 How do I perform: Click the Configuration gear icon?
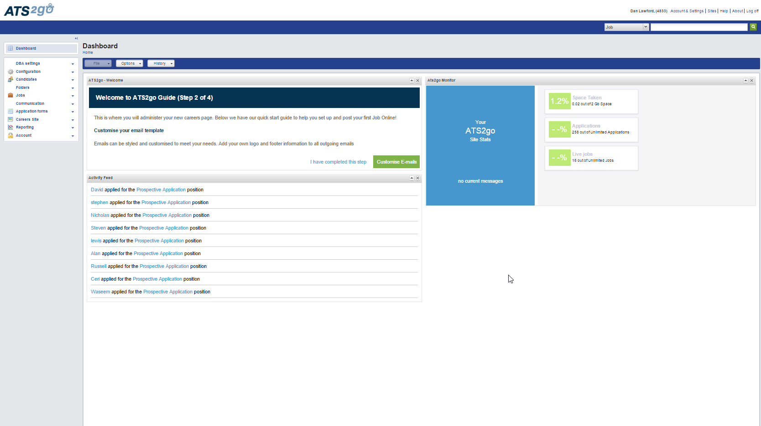(x=10, y=72)
